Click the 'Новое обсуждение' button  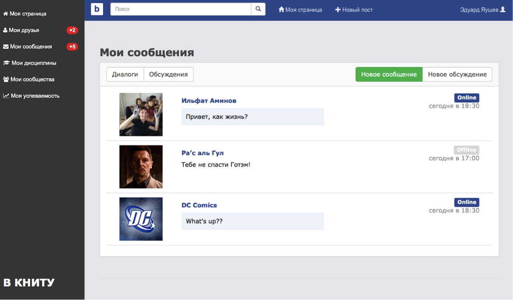pos(458,75)
